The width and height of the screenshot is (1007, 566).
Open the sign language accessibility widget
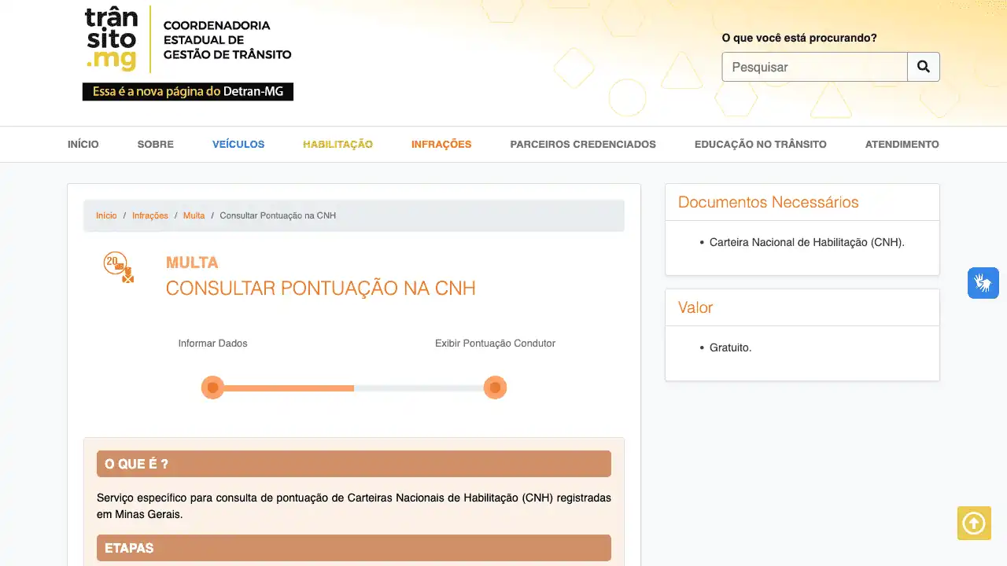(x=983, y=283)
